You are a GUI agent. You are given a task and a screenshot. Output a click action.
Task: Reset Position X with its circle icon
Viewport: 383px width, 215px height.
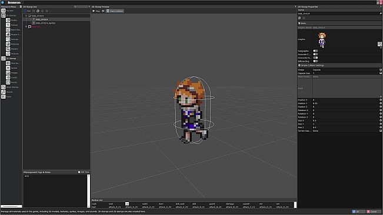coord(381,100)
